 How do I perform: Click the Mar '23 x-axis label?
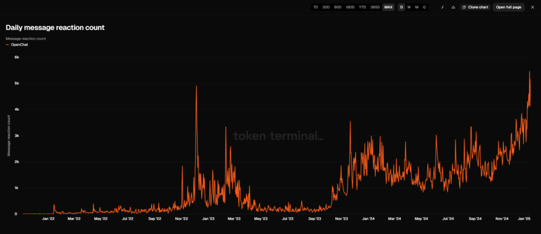pos(234,219)
